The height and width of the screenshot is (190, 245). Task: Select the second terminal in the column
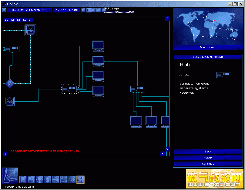click(x=98, y=61)
